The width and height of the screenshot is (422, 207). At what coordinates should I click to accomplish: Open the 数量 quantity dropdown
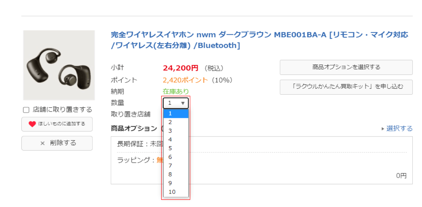[x=176, y=103]
